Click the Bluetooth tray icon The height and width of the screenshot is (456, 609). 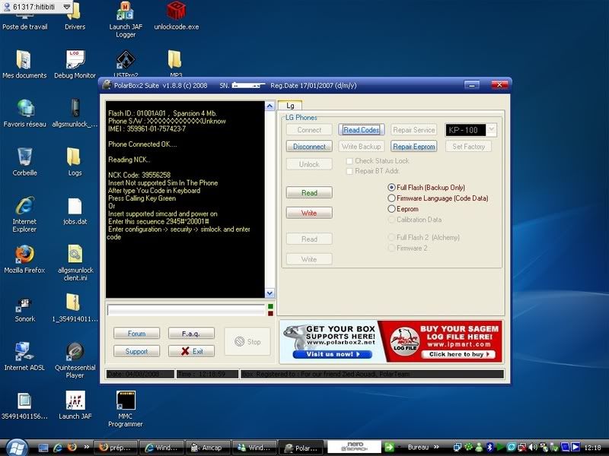[490, 447]
